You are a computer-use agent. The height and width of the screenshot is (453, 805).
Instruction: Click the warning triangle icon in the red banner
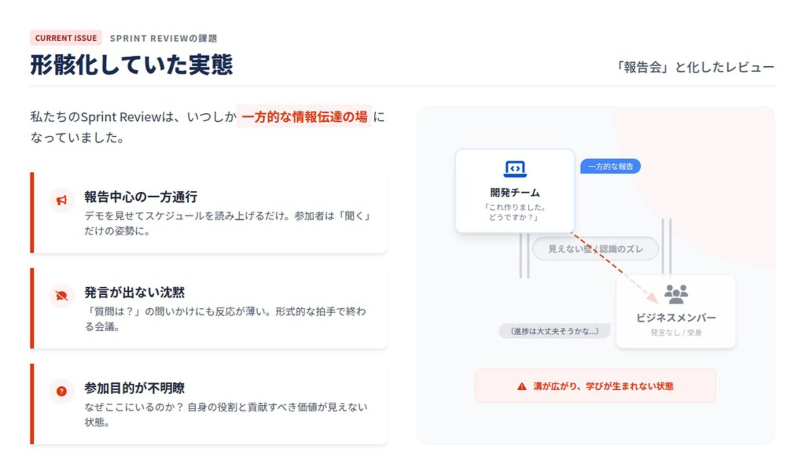click(522, 386)
